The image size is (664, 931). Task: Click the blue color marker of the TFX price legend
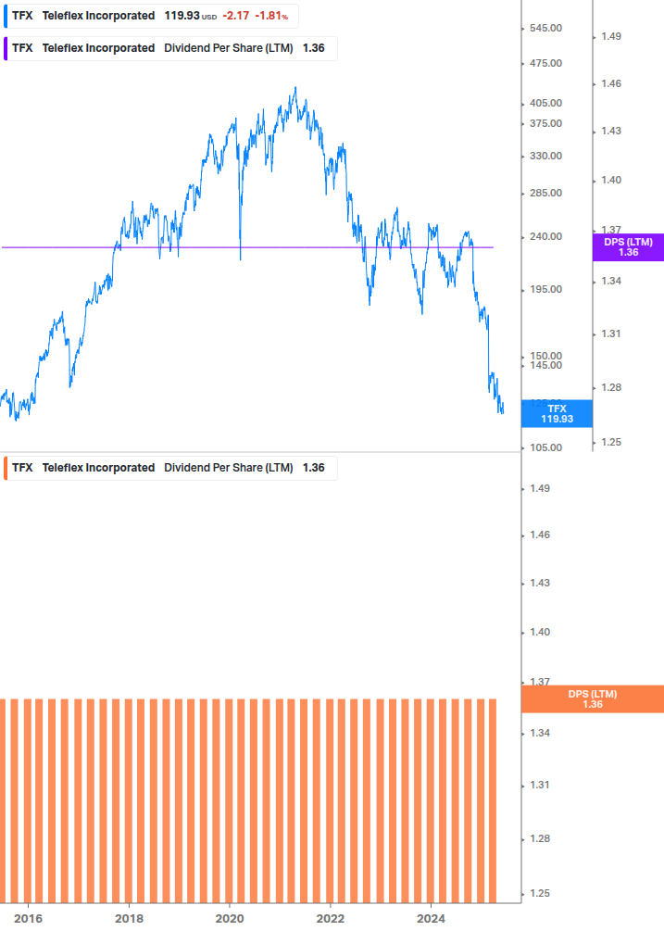(6, 16)
